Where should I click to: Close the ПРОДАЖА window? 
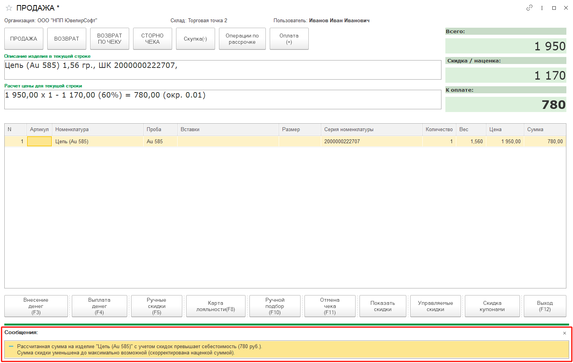(x=566, y=8)
